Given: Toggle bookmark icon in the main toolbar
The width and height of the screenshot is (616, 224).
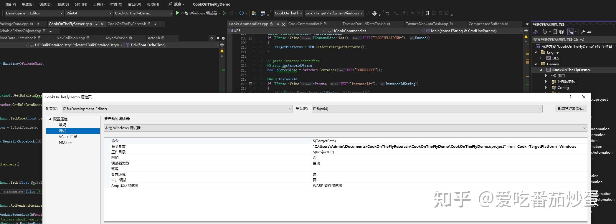Looking at the screenshot, I should pyautogui.click(x=427, y=13).
